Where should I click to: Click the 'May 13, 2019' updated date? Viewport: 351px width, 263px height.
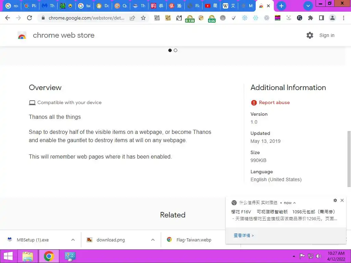click(x=266, y=141)
